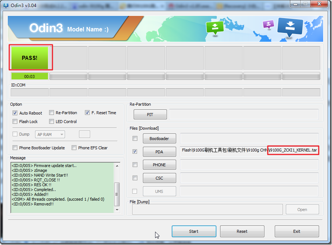332x245 pixels.
Task: Untick the PDA file checkbox
Action: [x=135, y=152]
